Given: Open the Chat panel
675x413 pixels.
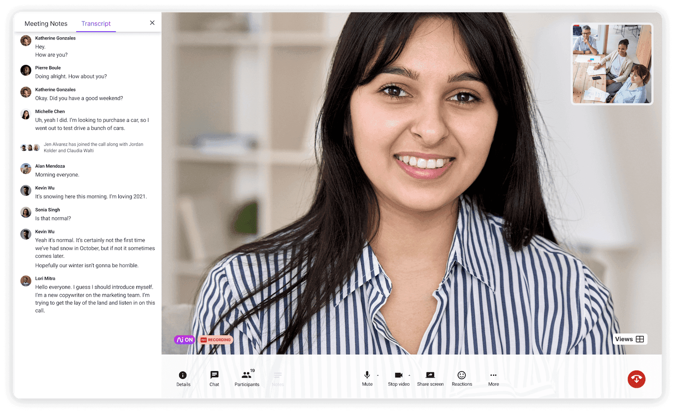Looking at the screenshot, I should pyautogui.click(x=214, y=378).
